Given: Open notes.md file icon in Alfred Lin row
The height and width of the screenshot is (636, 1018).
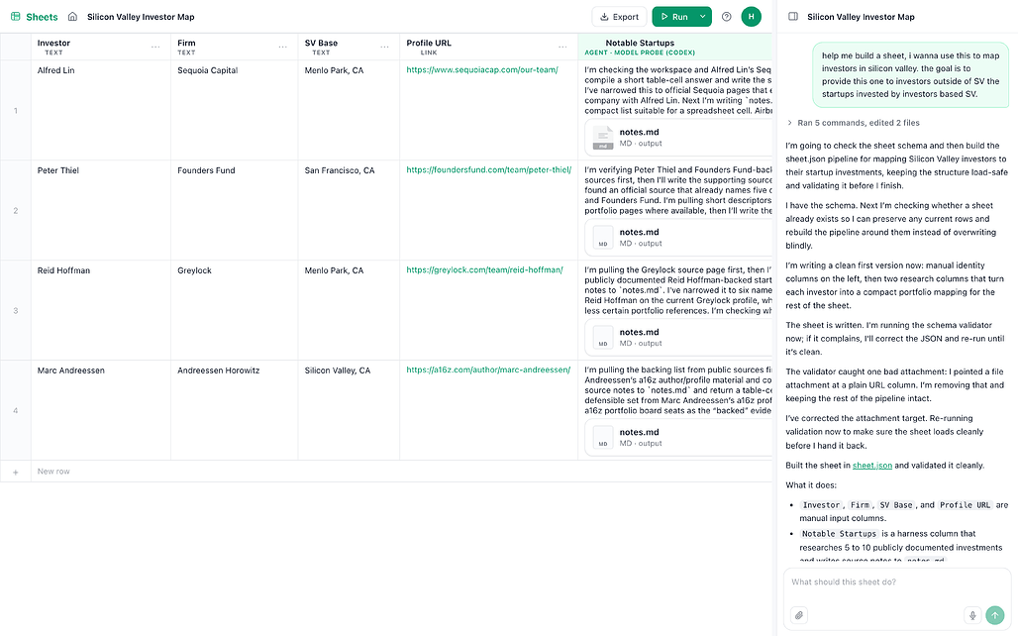Looking at the screenshot, I should point(602,137).
